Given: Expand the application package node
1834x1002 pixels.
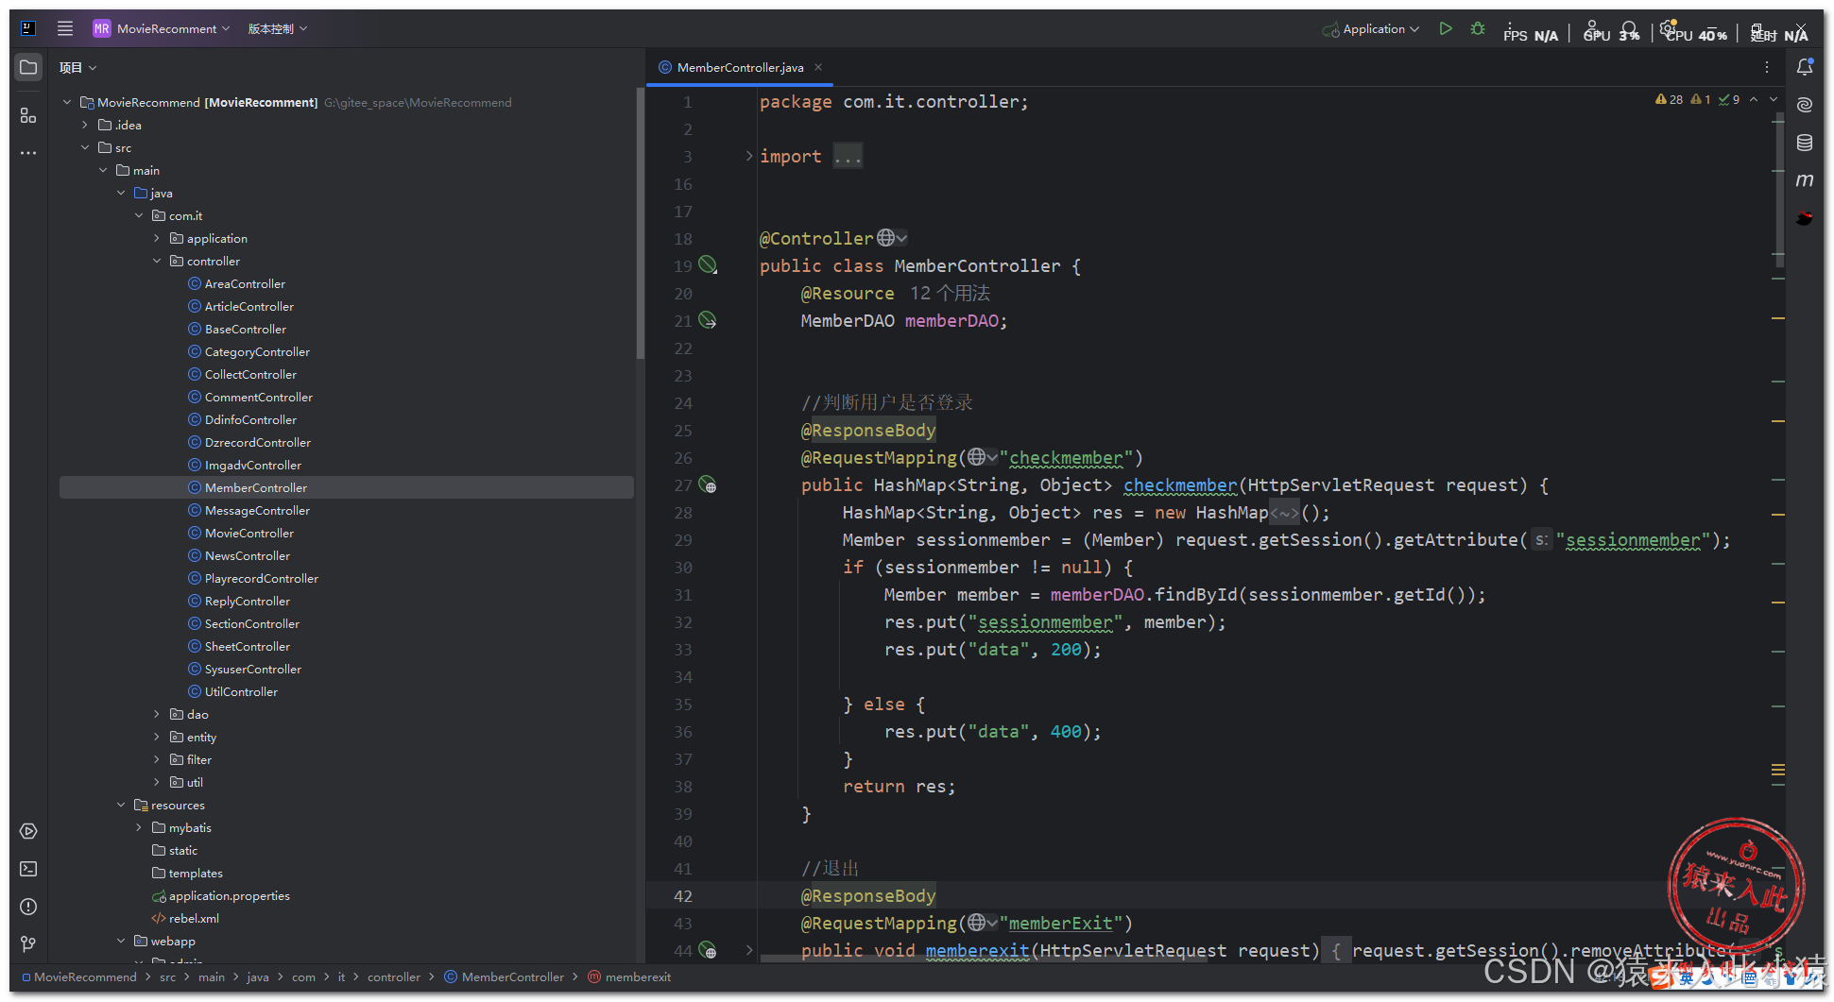Looking at the screenshot, I should point(157,238).
